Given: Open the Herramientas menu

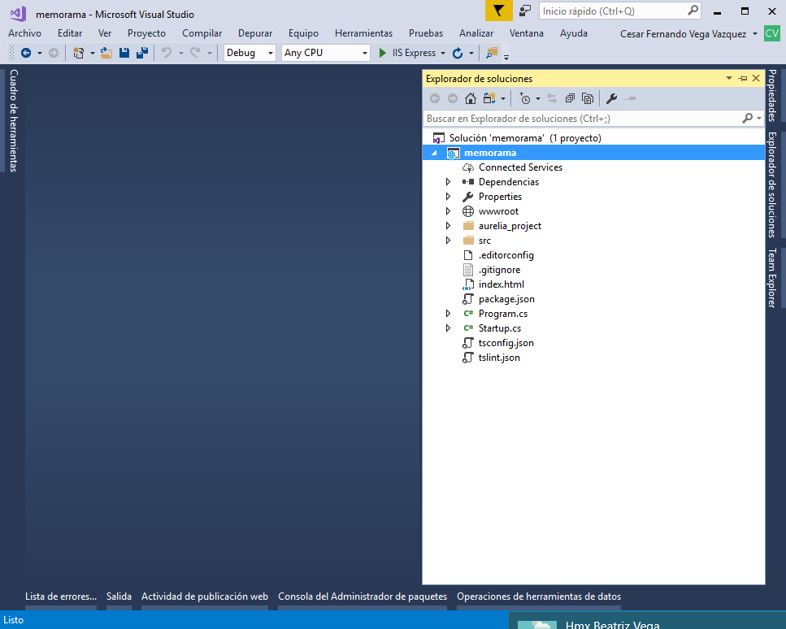Looking at the screenshot, I should 363,33.
